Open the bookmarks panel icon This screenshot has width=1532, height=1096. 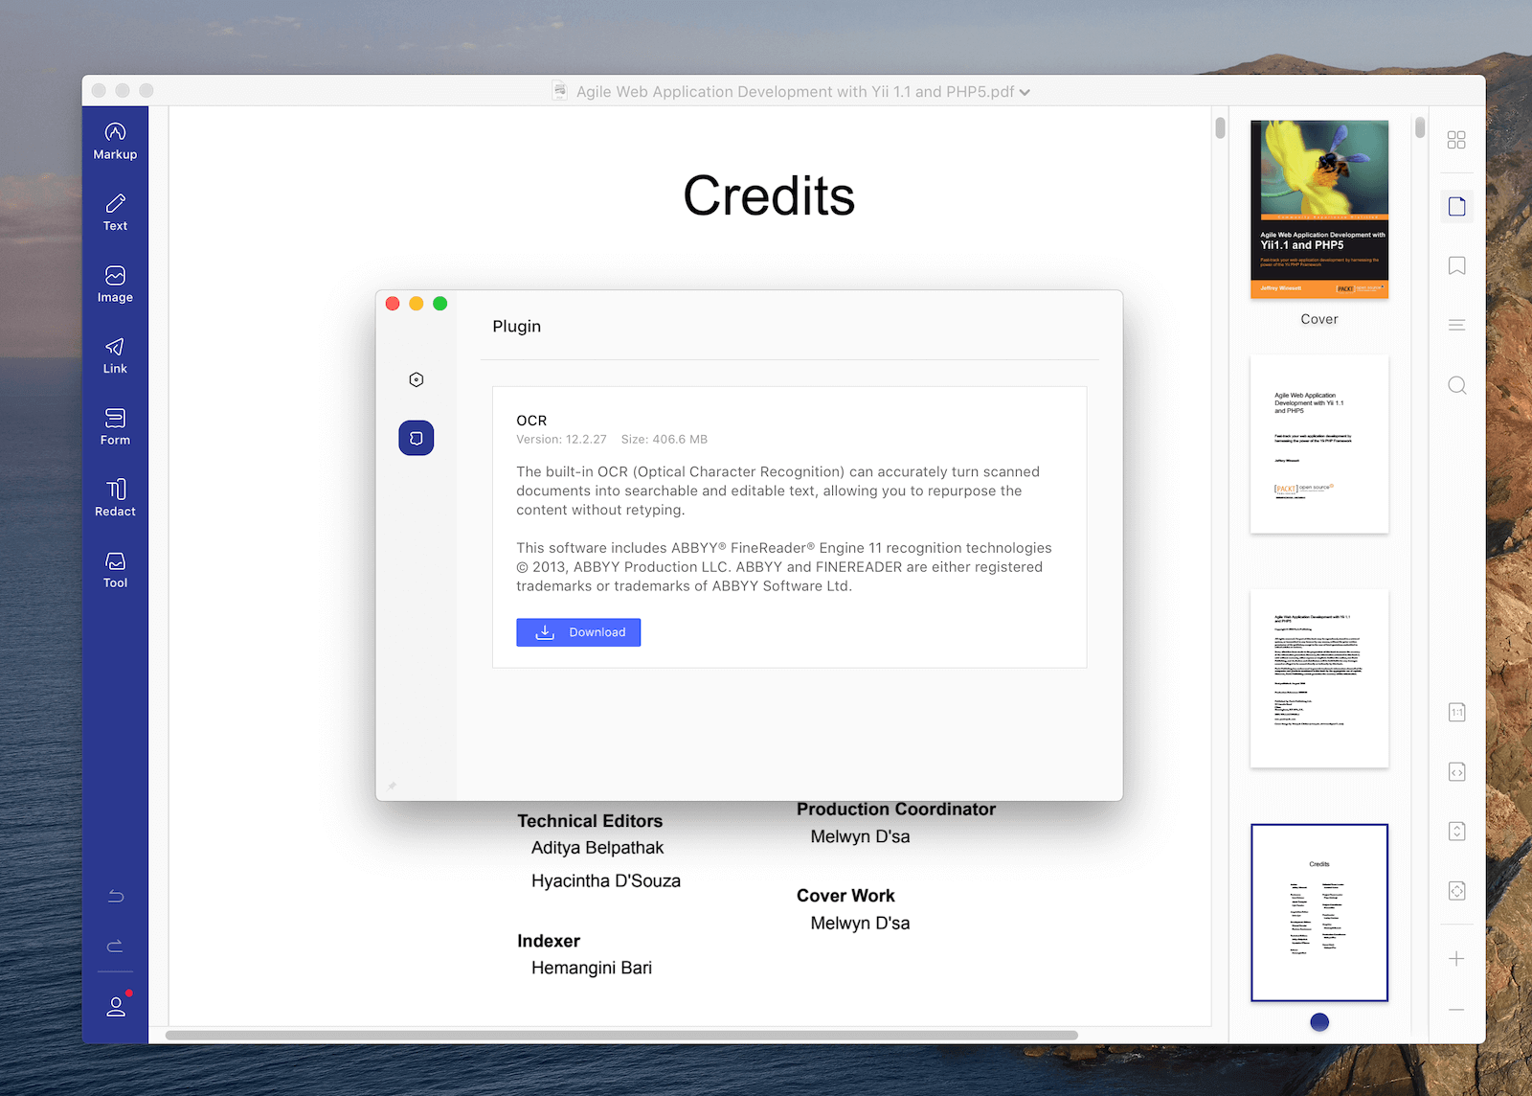[1456, 265]
